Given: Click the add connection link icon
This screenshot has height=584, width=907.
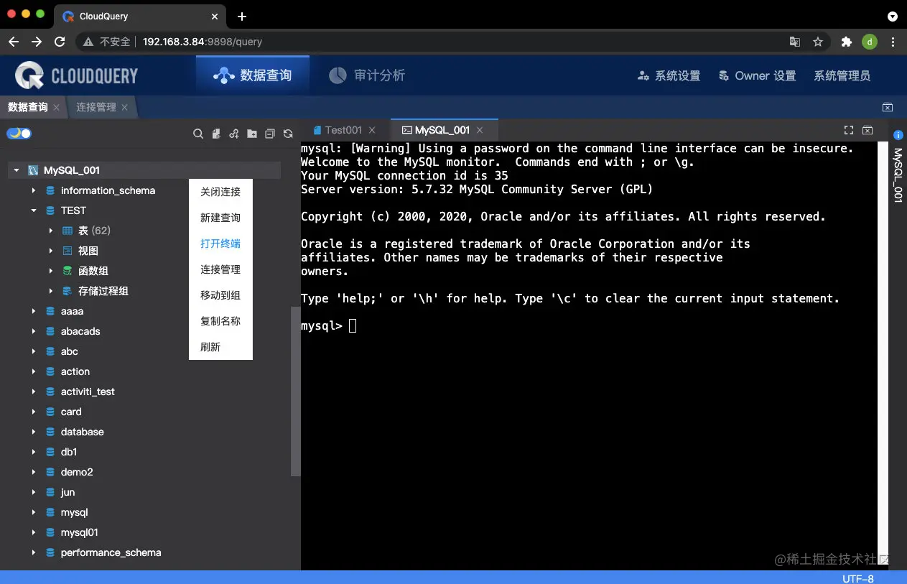Looking at the screenshot, I should (x=234, y=134).
